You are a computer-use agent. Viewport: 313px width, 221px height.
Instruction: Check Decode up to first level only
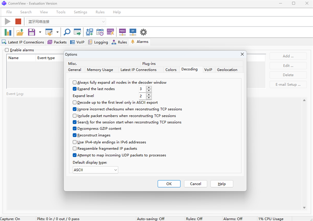pos(75,102)
